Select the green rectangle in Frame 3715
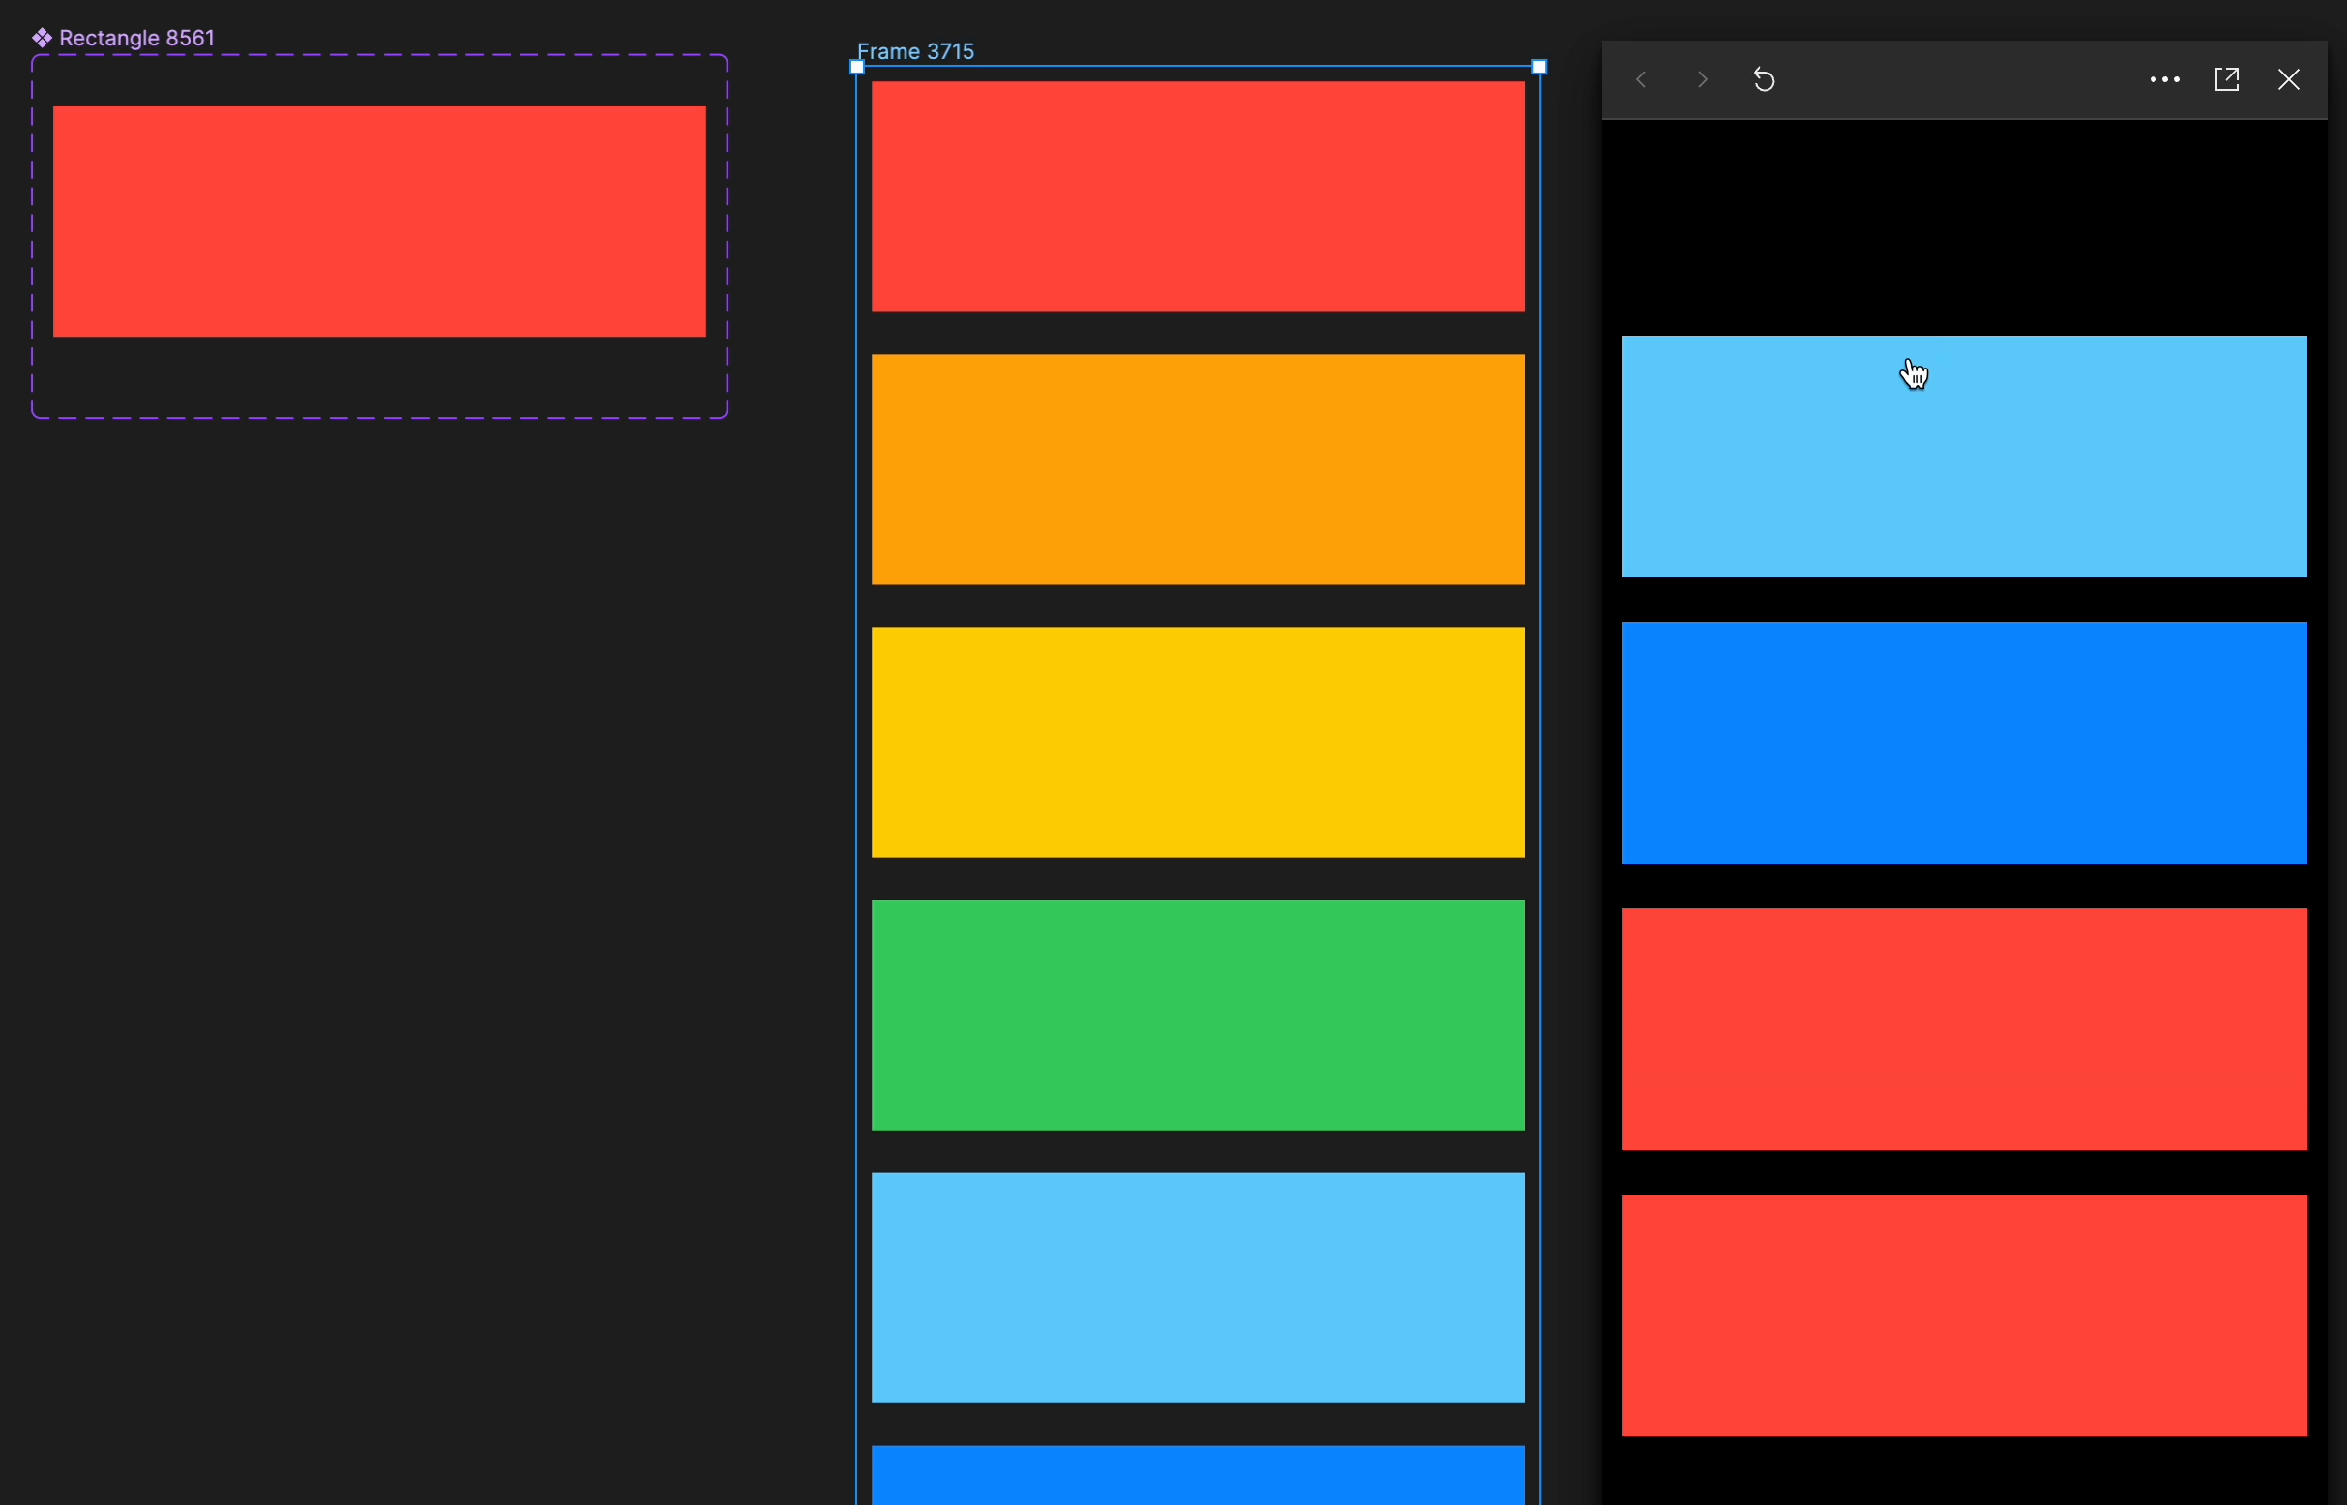Viewport: 2347px width, 1505px height. 1198,1015
